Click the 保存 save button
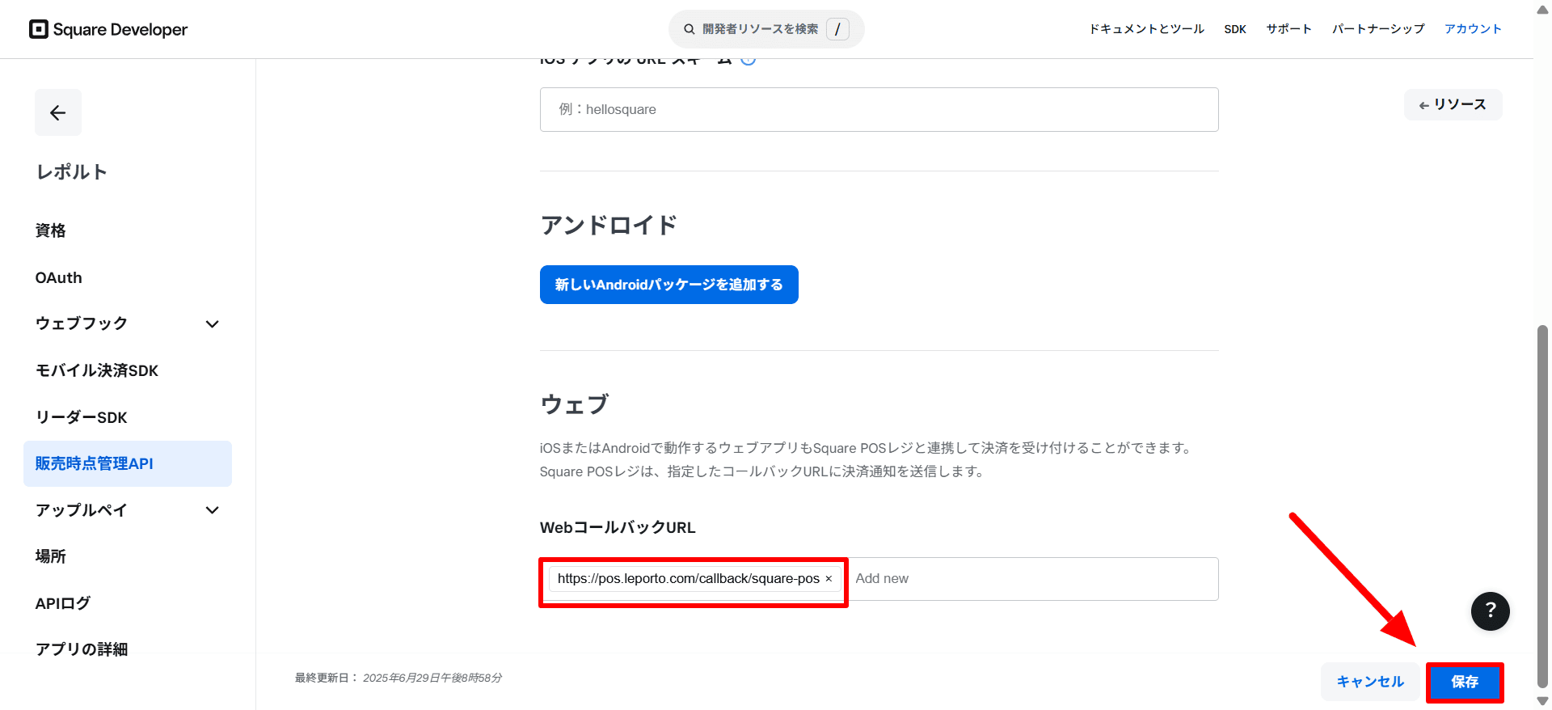This screenshot has height=710, width=1552. pyautogui.click(x=1465, y=682)
